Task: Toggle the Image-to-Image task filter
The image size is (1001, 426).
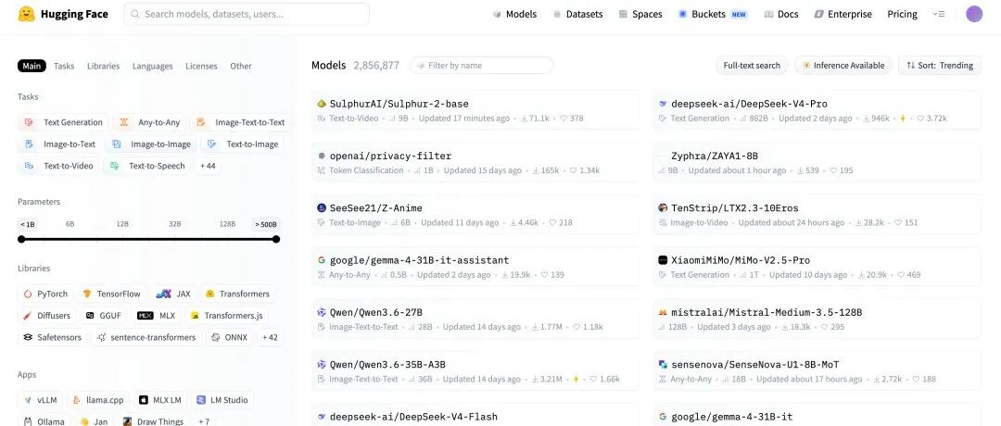Action: (x=151, y=144)
